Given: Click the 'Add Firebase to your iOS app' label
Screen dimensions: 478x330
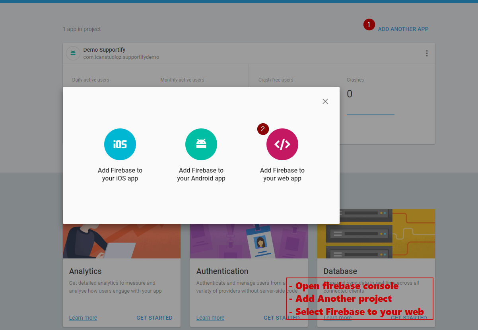Looking at the screenshot, I should click(120, 174).
